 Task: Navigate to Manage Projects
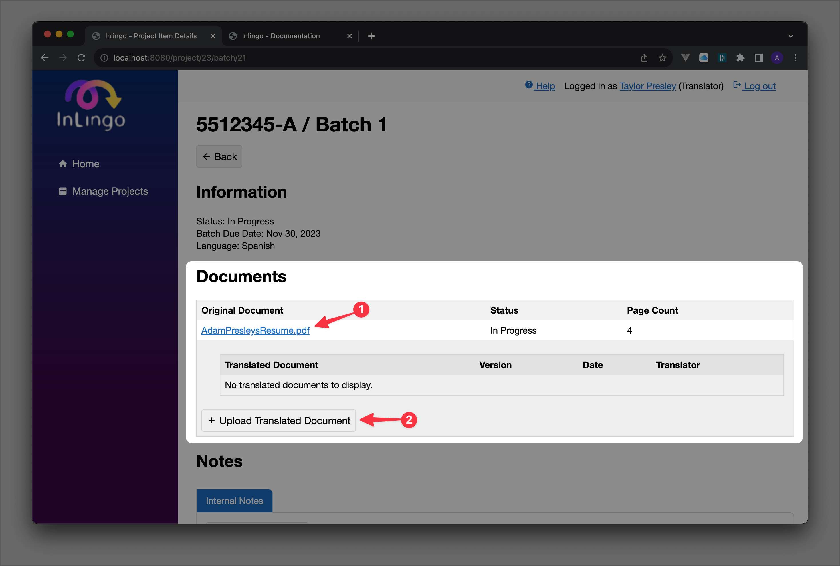point(110,191)
